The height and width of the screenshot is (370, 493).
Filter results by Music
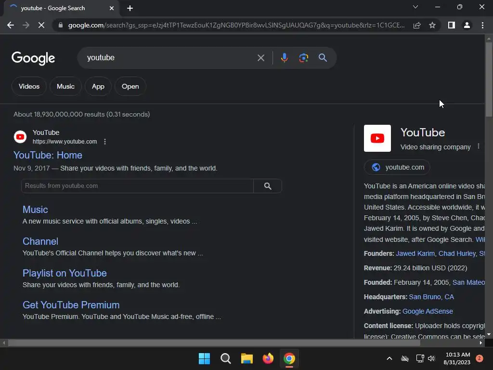click(x=65, y=87)
